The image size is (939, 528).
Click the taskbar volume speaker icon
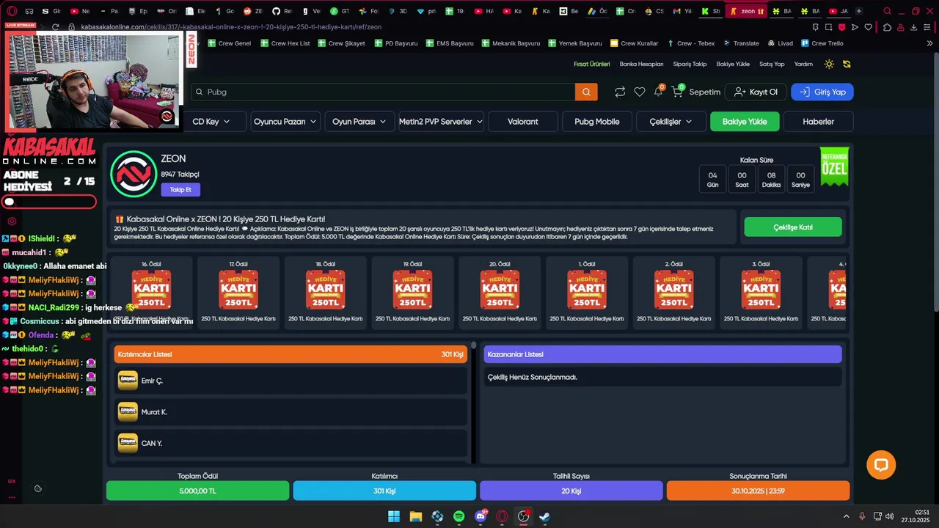coord(889,516)
